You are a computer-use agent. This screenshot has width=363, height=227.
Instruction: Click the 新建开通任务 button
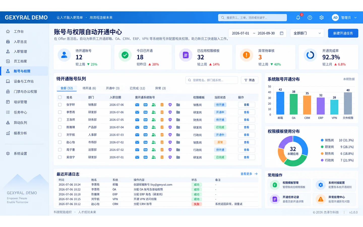click(343, 33)
